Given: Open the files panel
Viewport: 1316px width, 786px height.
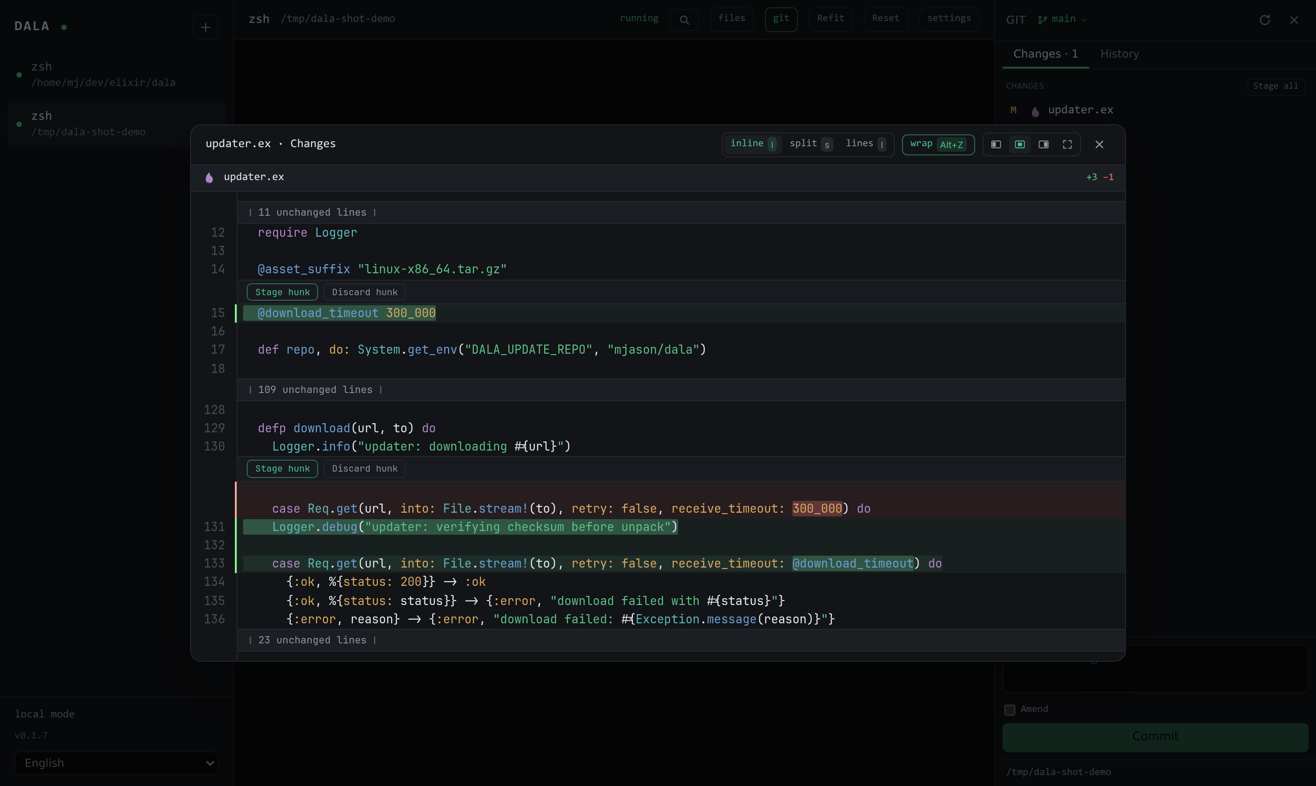Looking at the screenshot, I should [x=732, y=19].
